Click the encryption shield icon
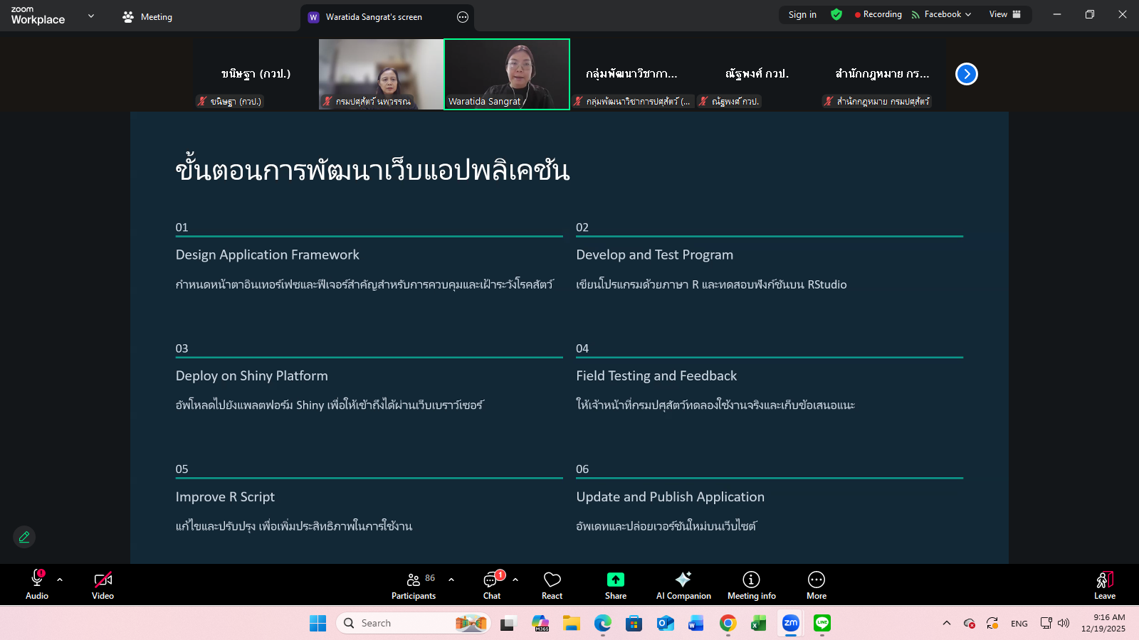This screenshot has height=640, width=1139. click(836, 14)
